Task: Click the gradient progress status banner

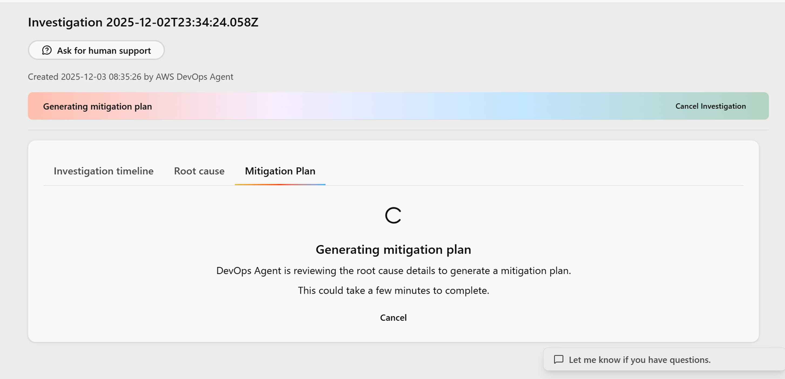Action: 396,106
